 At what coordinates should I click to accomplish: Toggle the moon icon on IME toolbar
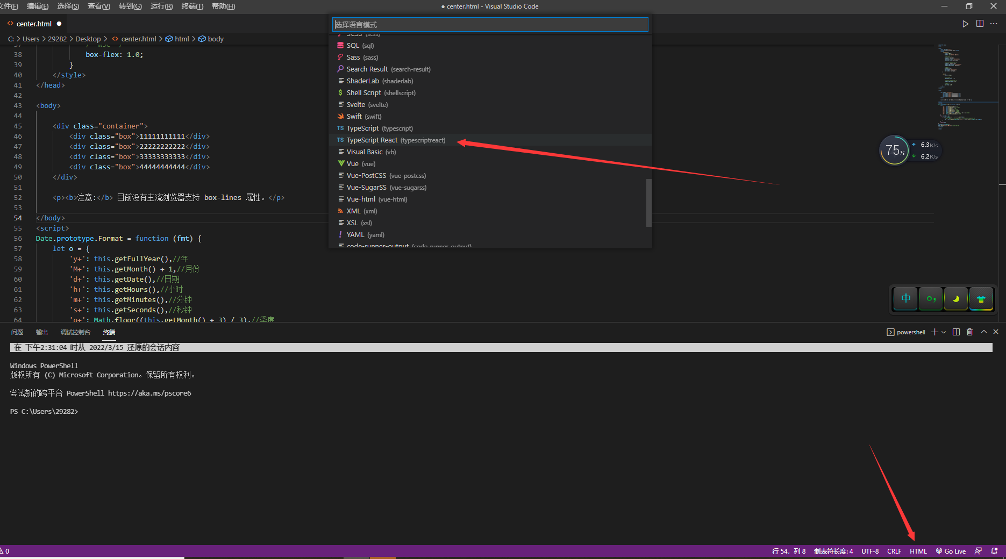tap(956, 299)
